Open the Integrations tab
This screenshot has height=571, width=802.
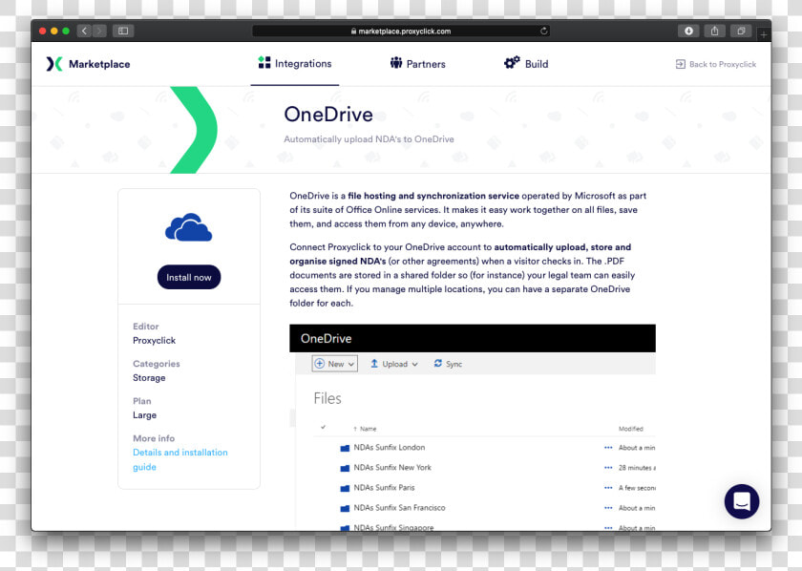pos(295,63)
